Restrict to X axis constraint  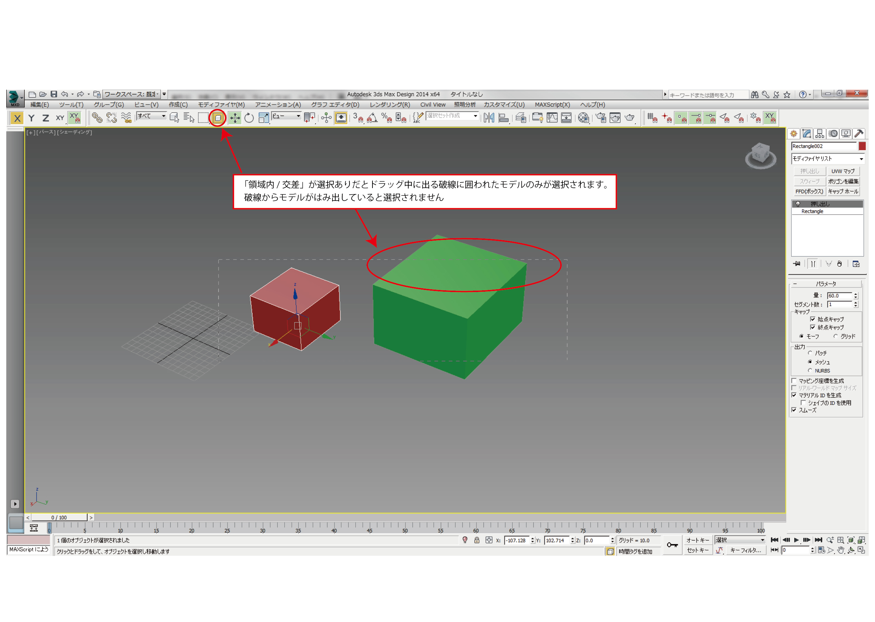17,118
